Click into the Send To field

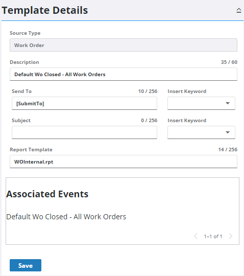[84, 103]
